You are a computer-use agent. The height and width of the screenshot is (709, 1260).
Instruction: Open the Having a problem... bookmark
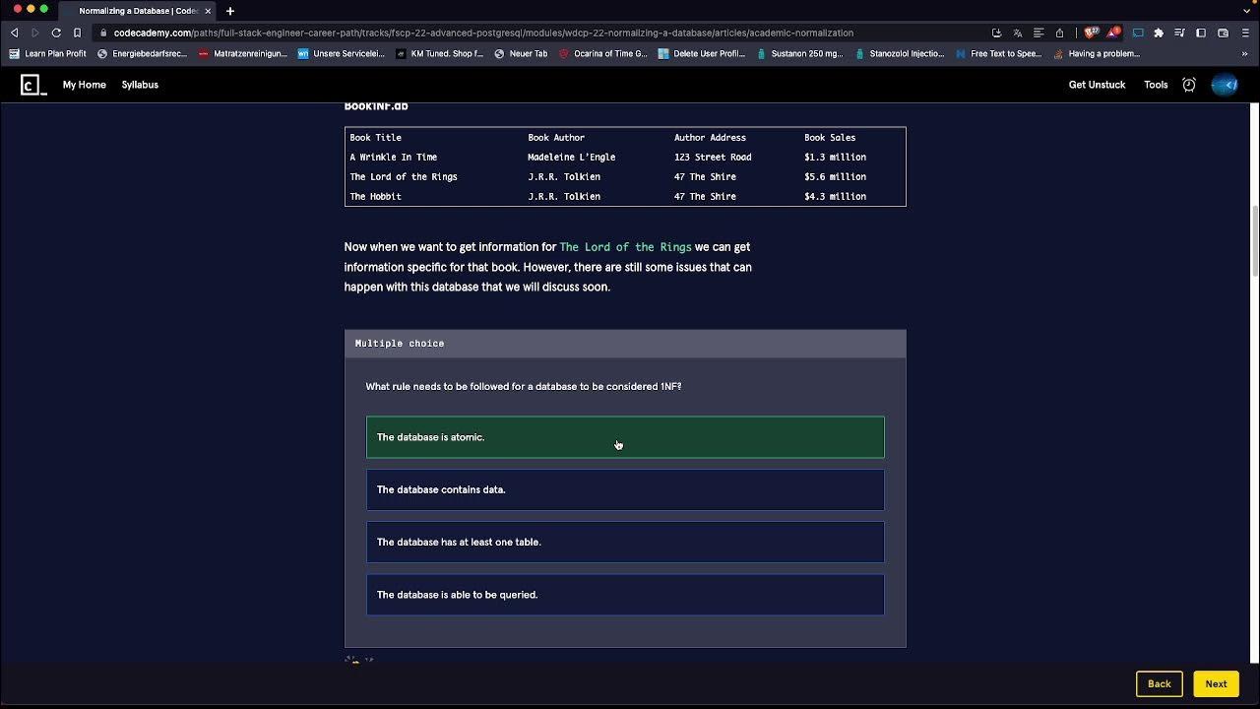point(1097,53)
